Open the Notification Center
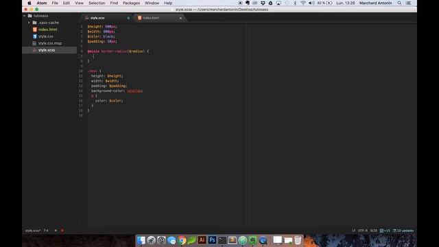This screenshot has height=247, width=439. click(409, 3)
